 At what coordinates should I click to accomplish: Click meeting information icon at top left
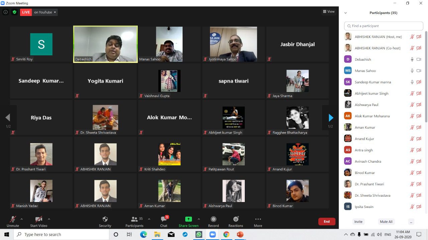pos(6,12)
